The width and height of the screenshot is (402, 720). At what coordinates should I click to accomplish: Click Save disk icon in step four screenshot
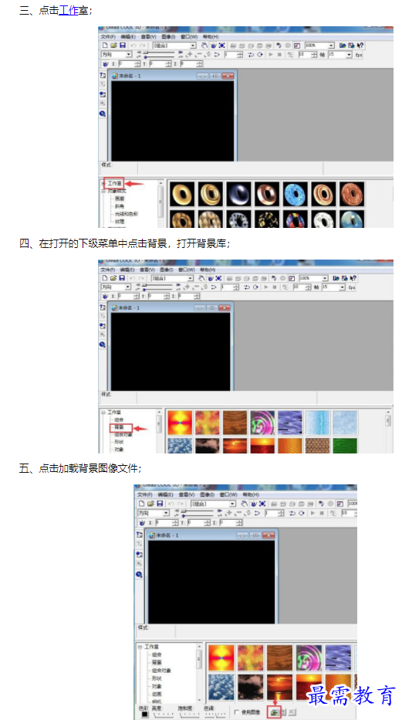click(122, 278)
